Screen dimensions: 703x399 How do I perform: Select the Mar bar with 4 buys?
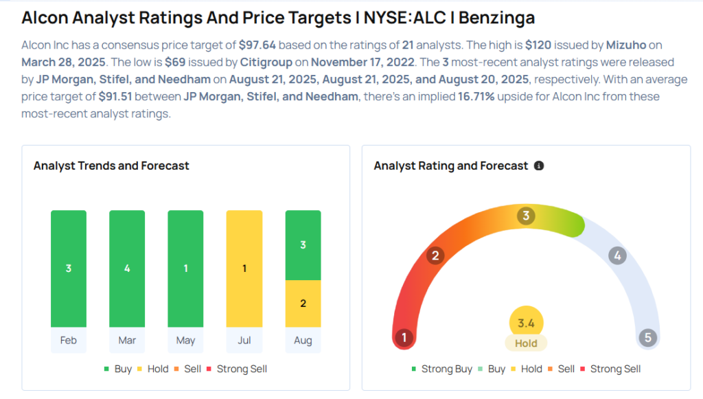click(127, 269)
